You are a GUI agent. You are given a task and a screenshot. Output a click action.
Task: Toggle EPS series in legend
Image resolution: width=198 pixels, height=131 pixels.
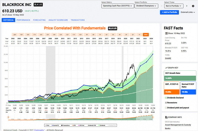click(74, 125)
